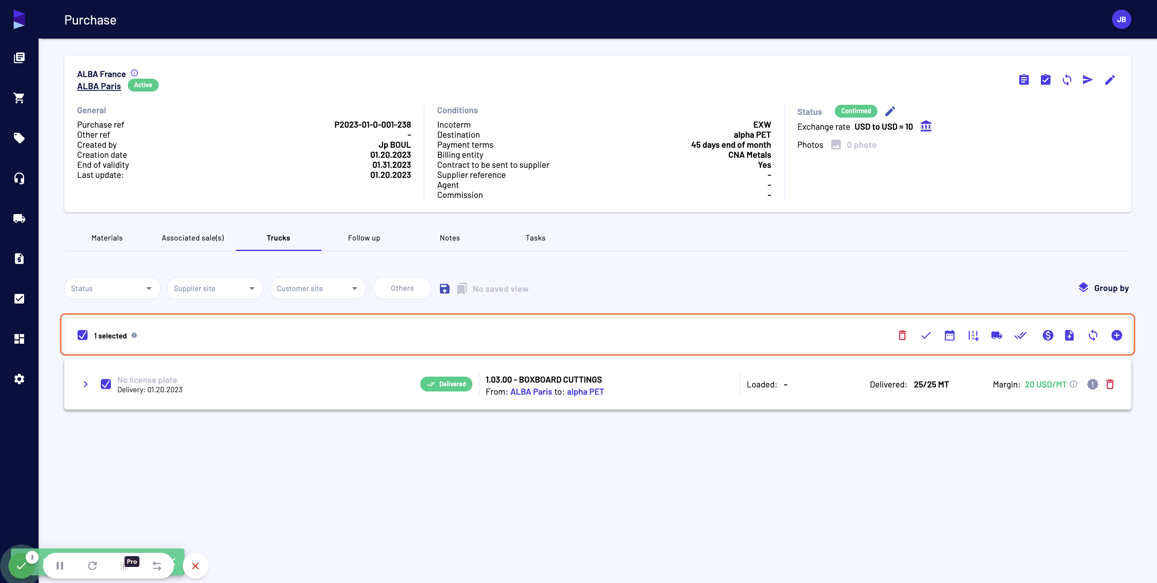Click the alert badge icon on truck row
This screenshot has width=1157, height=583.
pos(1092,384)
